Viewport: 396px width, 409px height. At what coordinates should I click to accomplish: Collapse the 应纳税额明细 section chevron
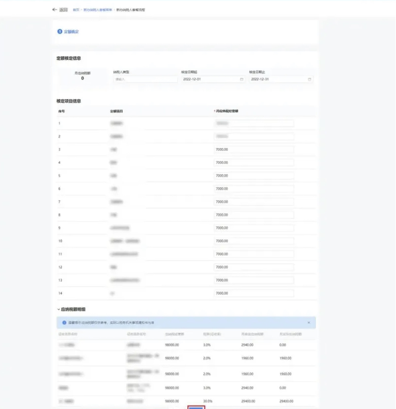pyautogui.click(x=58, y=309)
